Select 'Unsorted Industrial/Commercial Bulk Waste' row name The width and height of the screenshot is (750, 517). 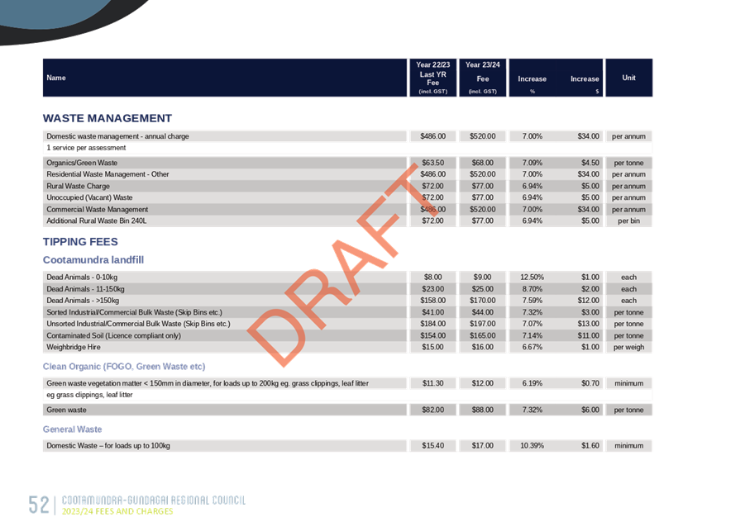(x=138, y=324)
